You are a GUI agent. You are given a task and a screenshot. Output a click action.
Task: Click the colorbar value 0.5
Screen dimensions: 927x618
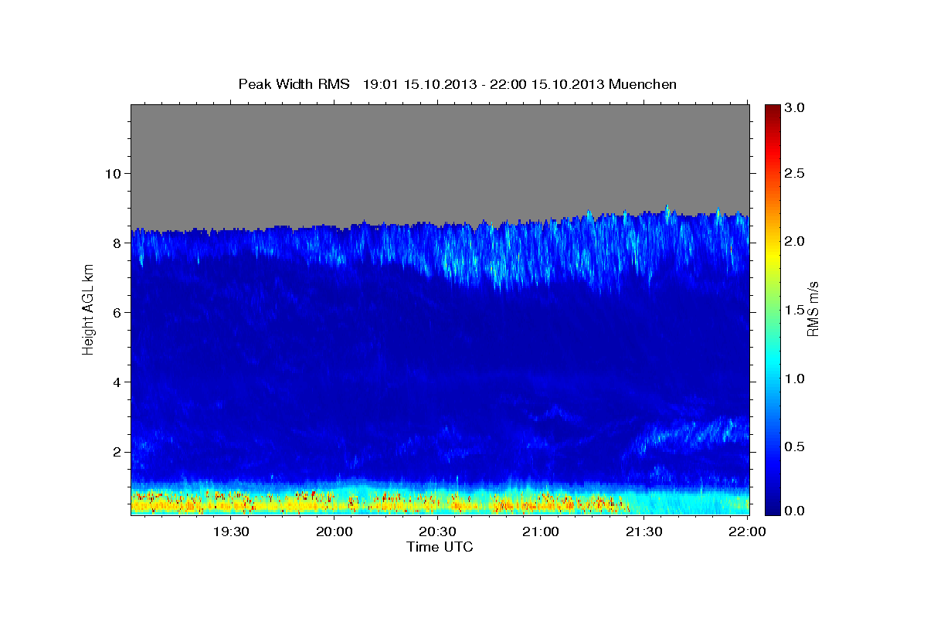click(x=793, y=446)
